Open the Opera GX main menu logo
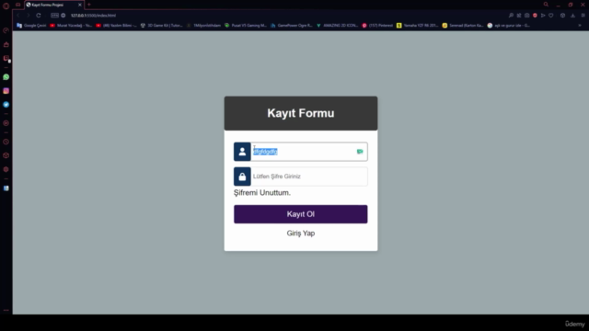 6,6
